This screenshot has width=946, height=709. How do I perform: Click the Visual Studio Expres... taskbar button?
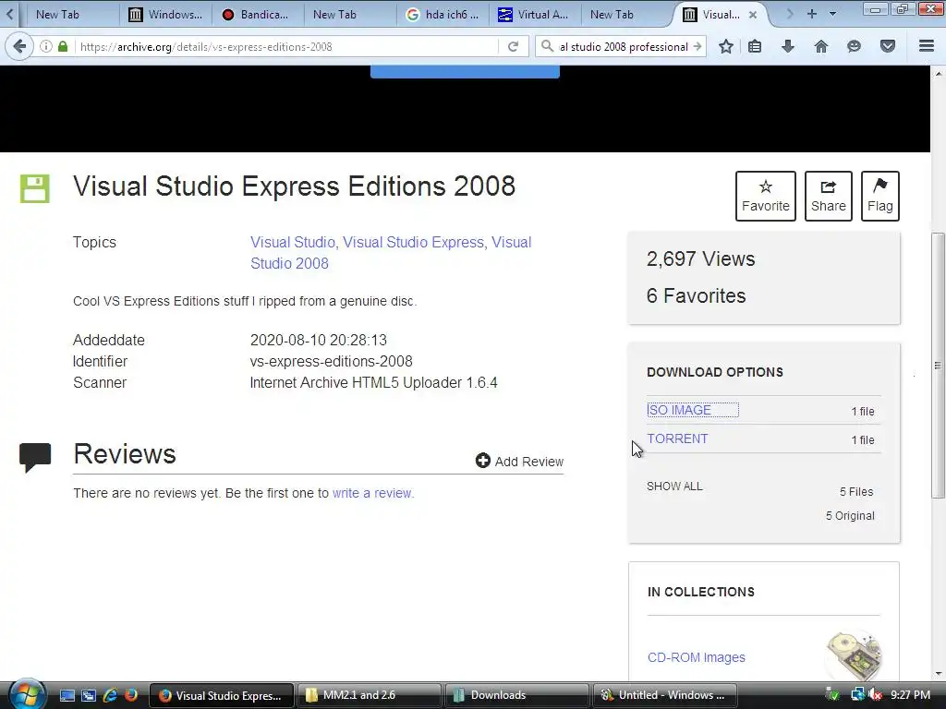coord(221,695)
